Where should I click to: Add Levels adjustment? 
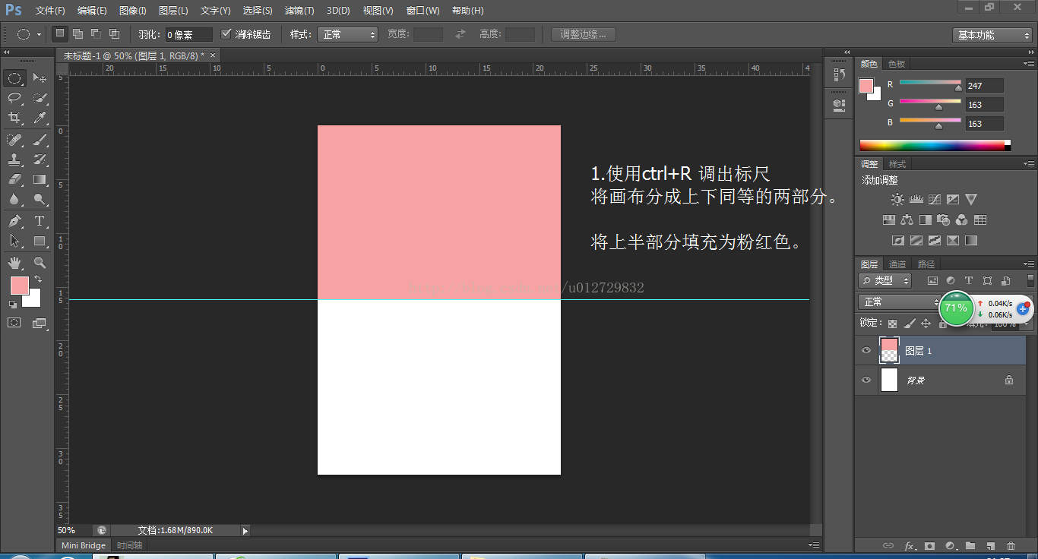(x=916, y=200)
